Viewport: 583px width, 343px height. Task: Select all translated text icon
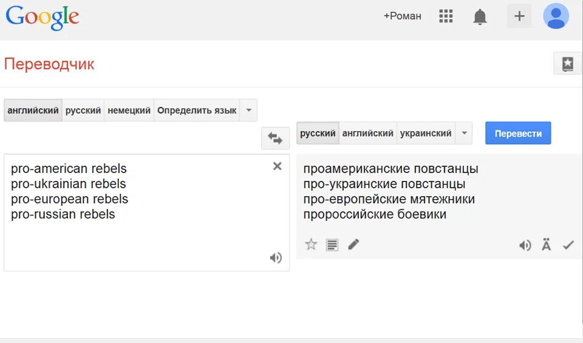click(332, 245)
